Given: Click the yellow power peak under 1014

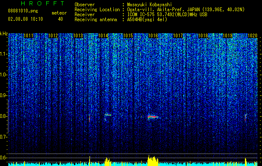Looking at the screenshot, I should (107, 161).
